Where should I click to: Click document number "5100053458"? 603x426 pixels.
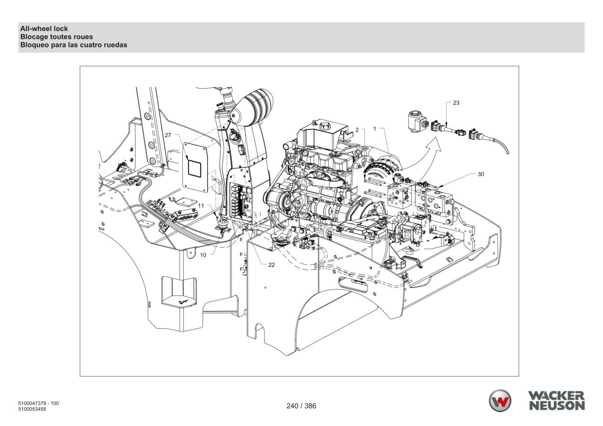pyautogui.click(x=32, y=409)
